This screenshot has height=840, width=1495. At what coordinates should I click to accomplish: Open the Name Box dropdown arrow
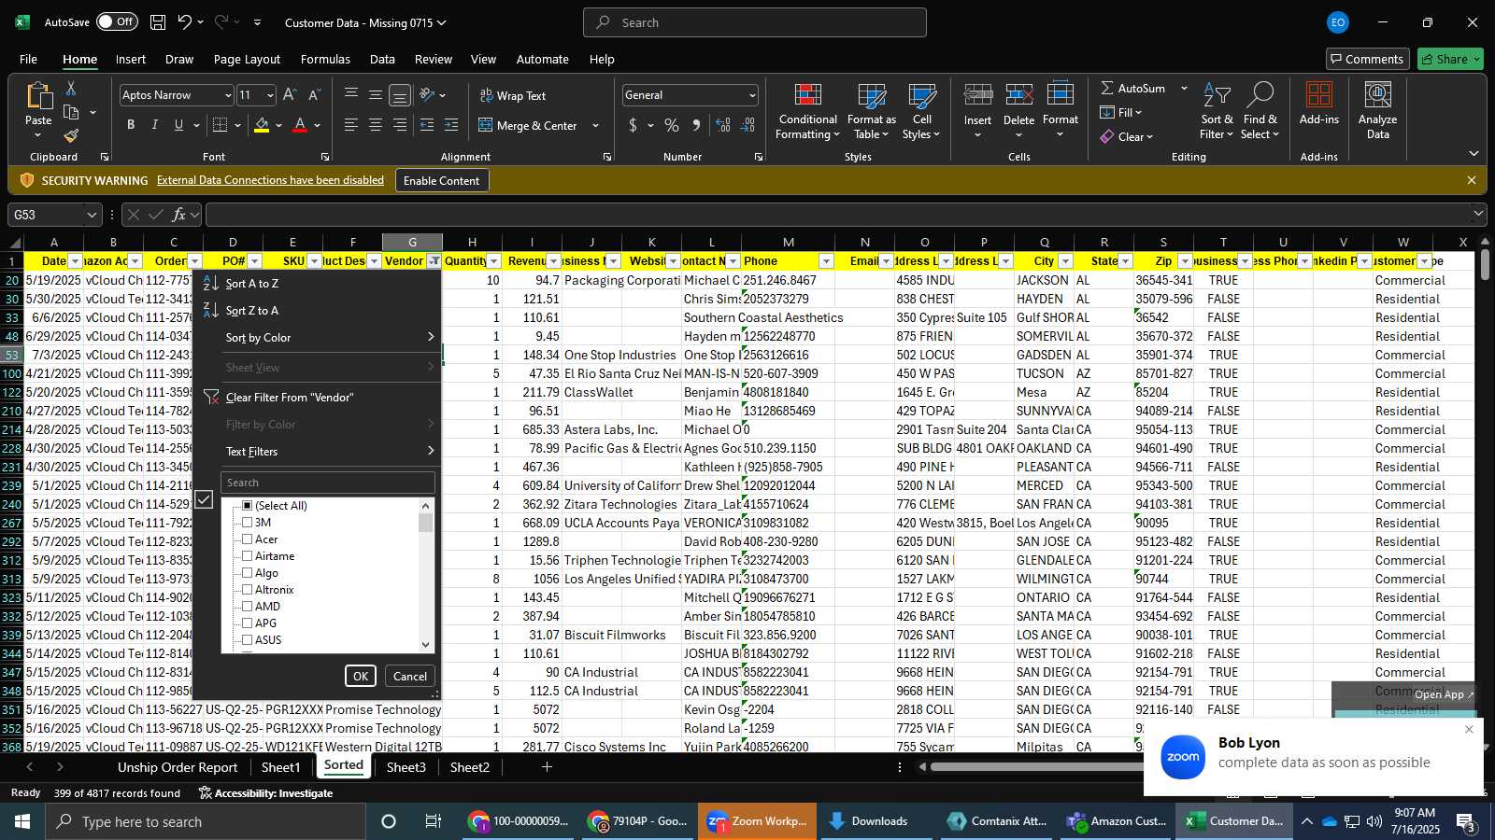pos(92,215)
